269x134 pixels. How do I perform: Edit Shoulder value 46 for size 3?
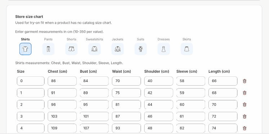[159, 116]
